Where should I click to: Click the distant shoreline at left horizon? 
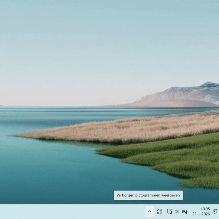click(x=1, y=105)
